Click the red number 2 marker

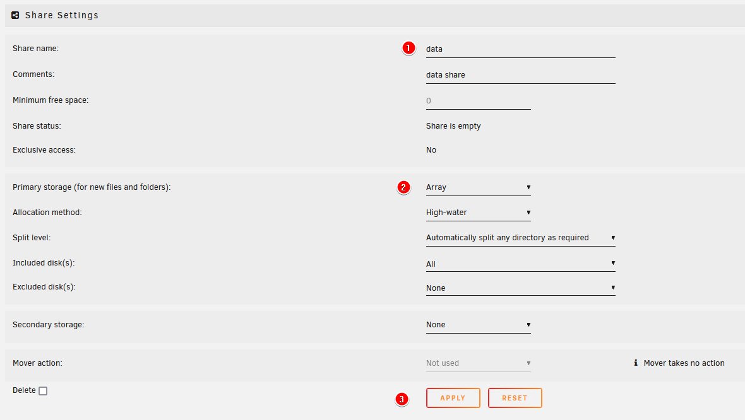tap(403, 187)
